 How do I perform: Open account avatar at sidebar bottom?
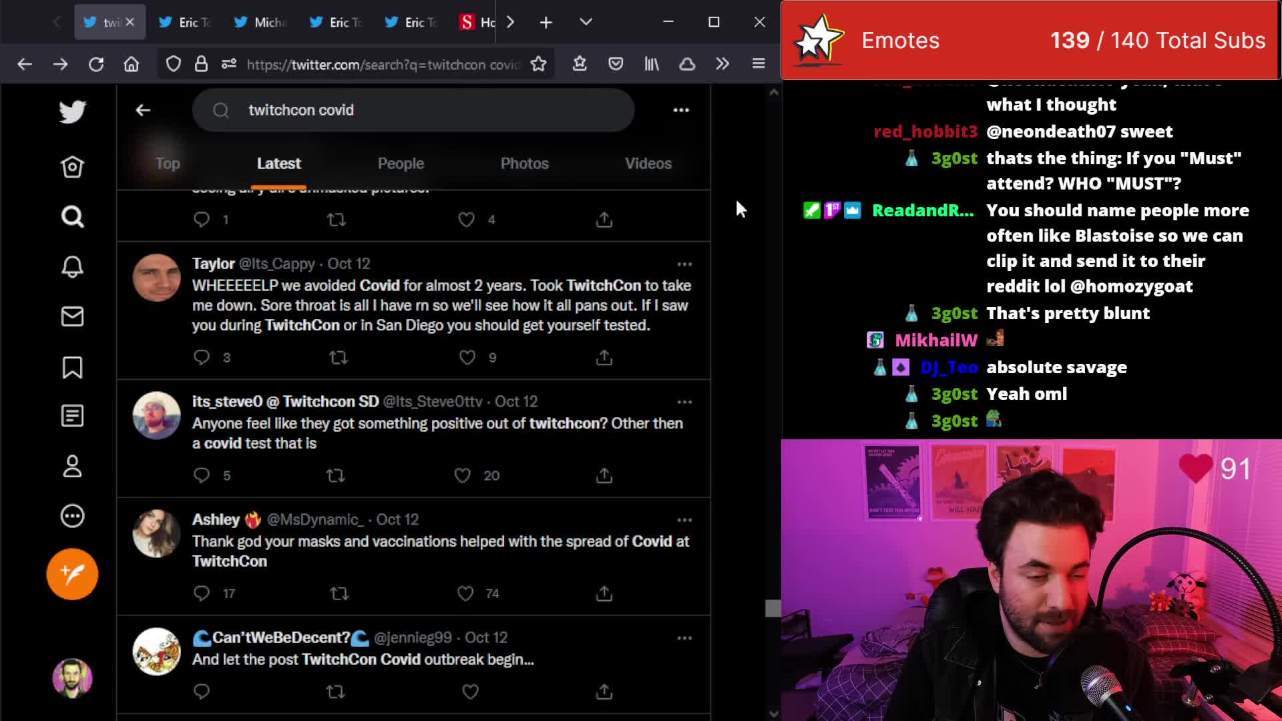[72, 678]
